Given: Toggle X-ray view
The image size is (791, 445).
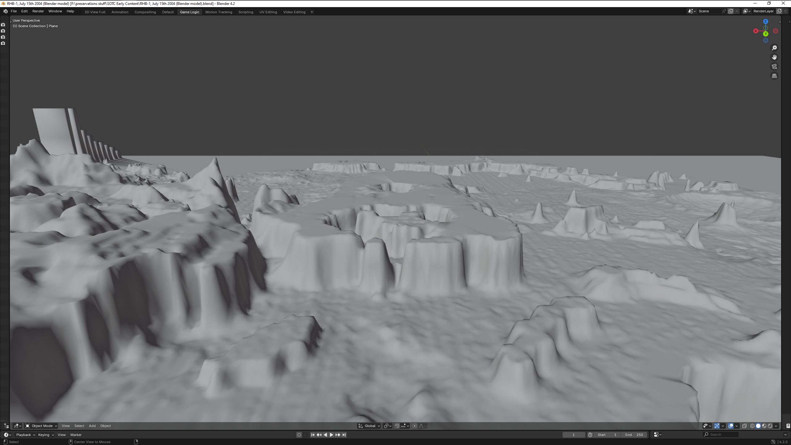Looking at the screenshot, I should [x=745, y=426].
